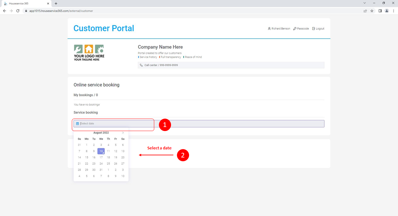Pick August 16 in the calendar
The width and height of the screenshot is (398, 216).
coord(94,157)
